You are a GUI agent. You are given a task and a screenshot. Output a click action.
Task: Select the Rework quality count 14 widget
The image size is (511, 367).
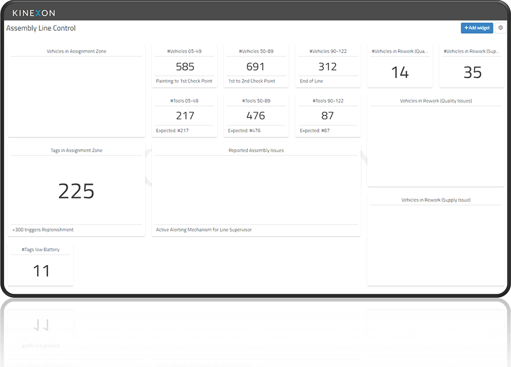pyautogui.click(x=400, y=72)
